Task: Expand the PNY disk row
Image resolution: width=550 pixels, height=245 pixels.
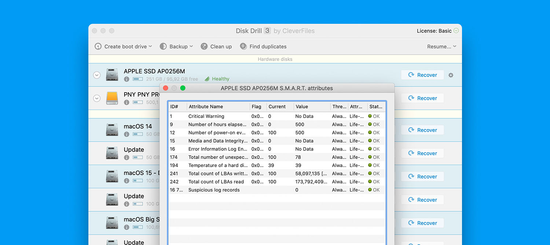Action: tap(97, 98)
